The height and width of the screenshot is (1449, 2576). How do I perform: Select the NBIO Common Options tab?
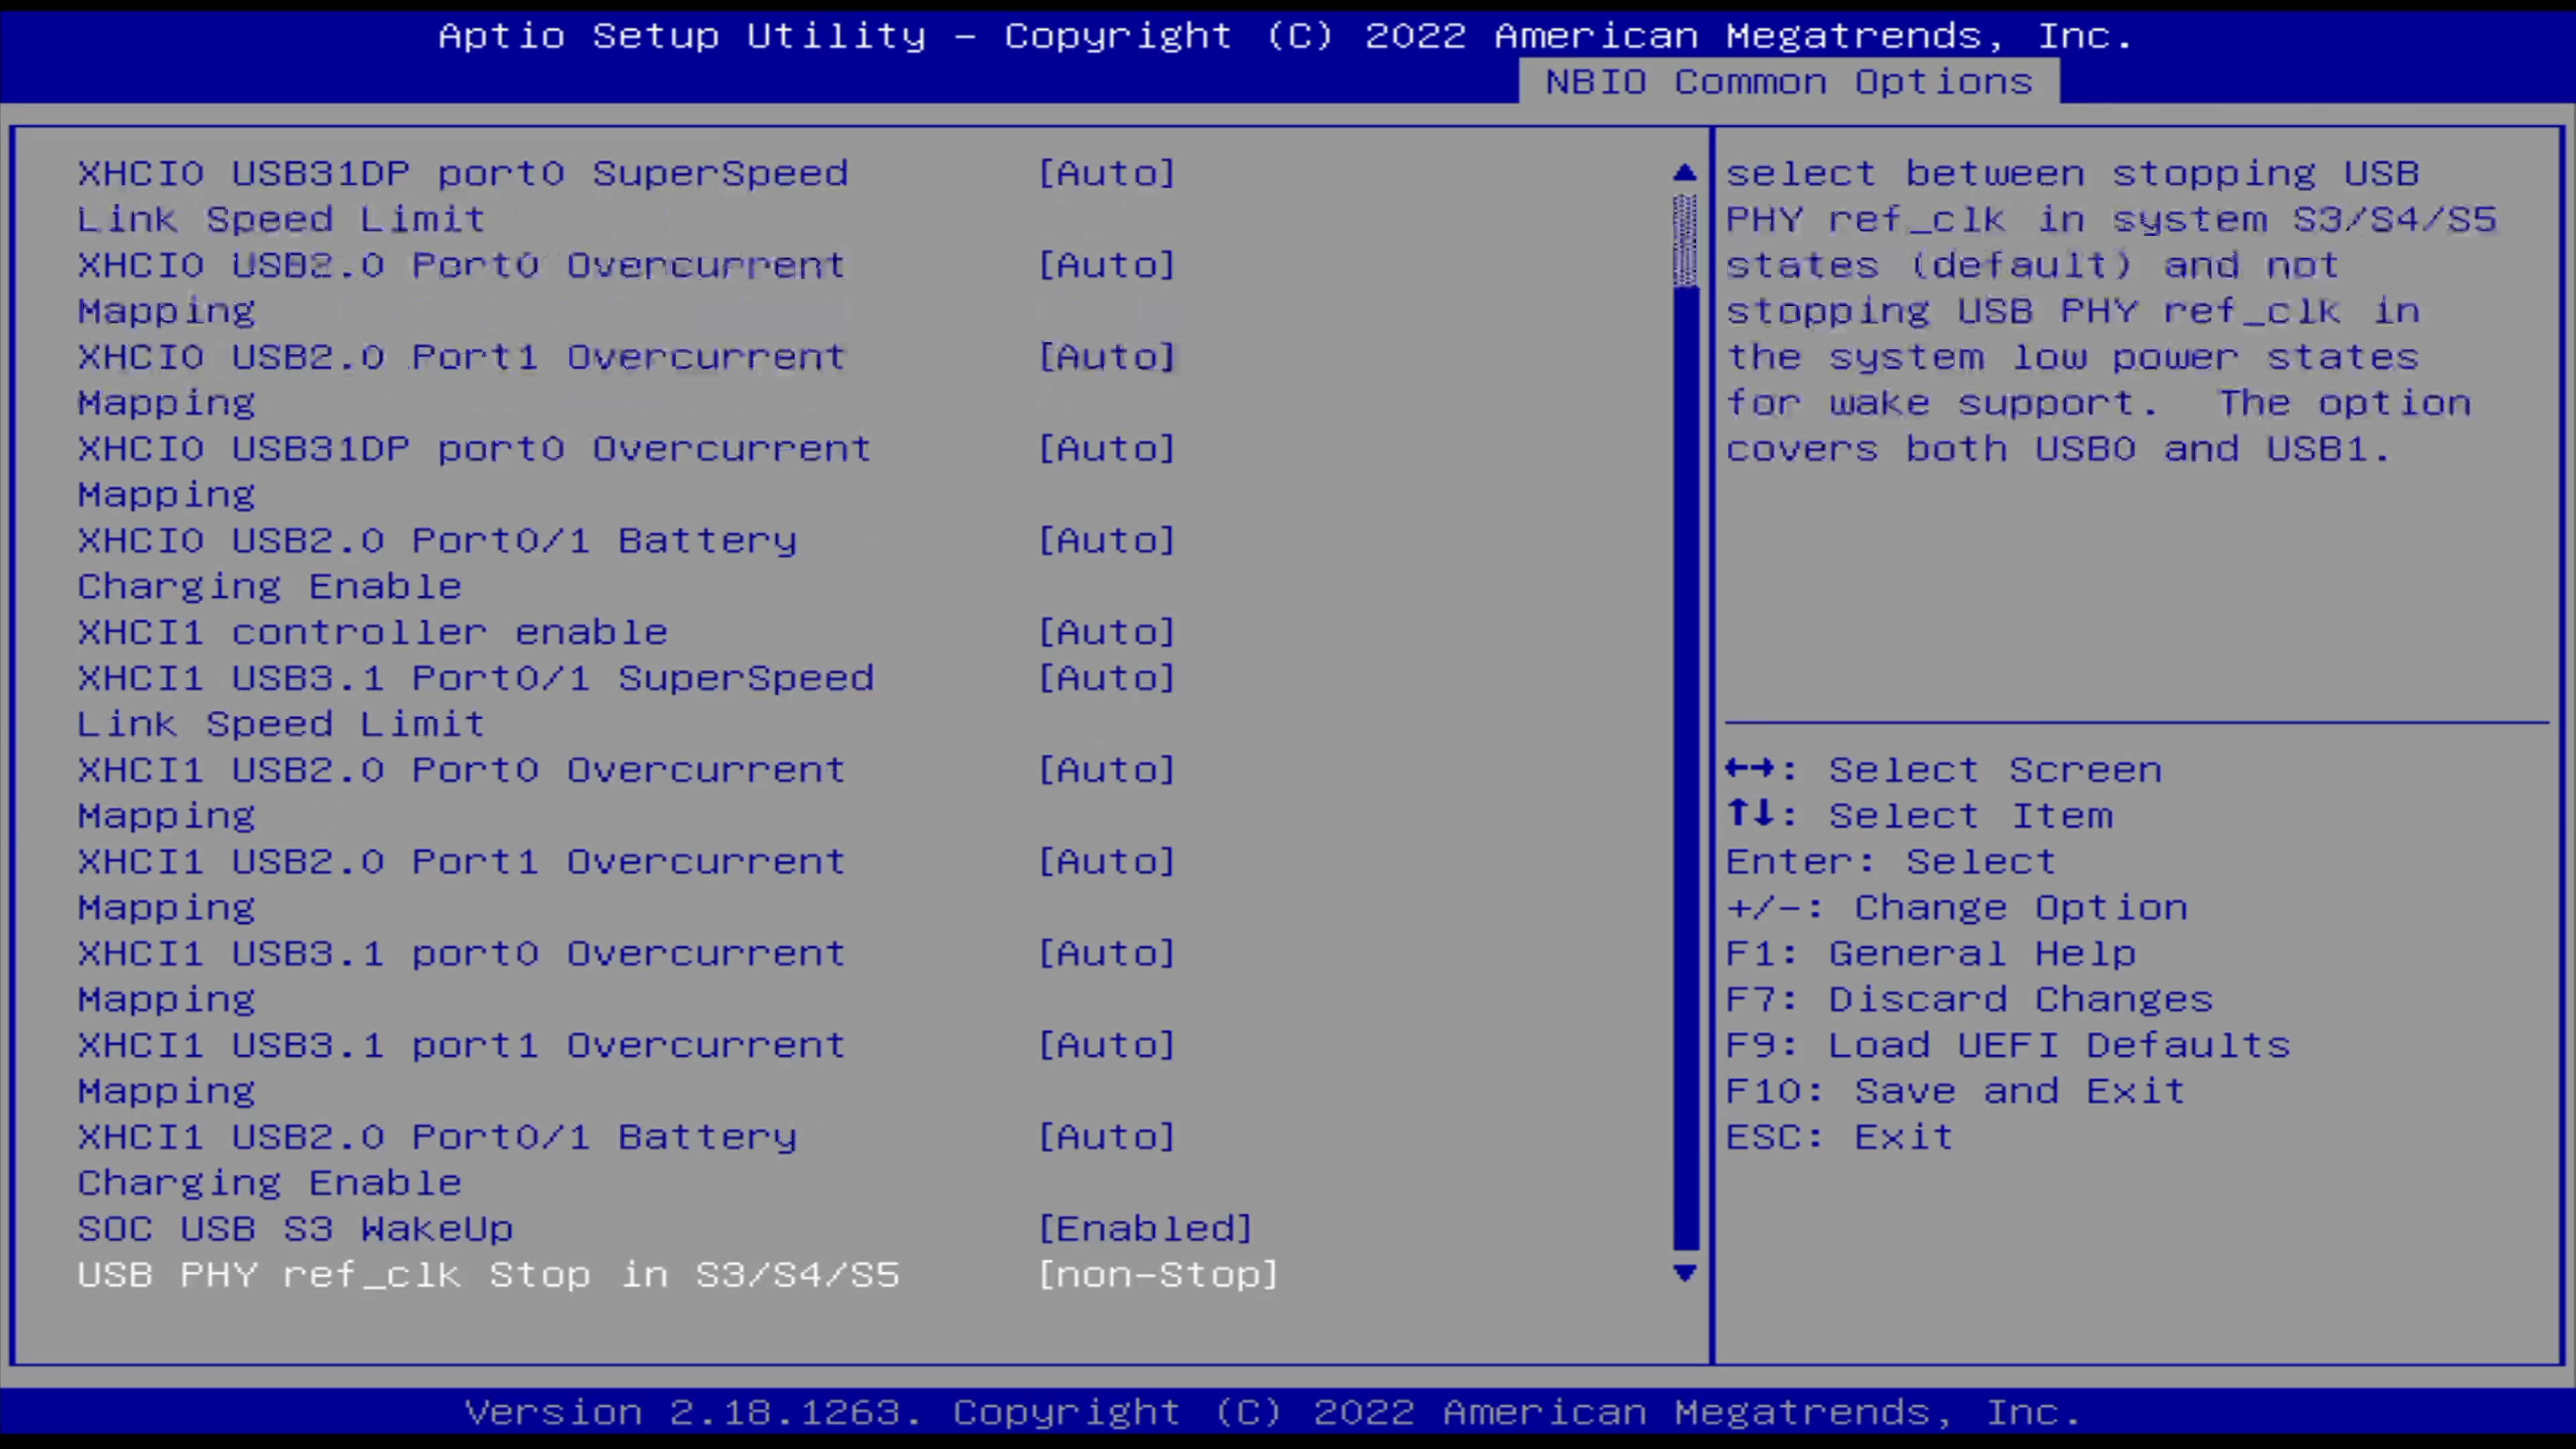tap(1788, 81)
